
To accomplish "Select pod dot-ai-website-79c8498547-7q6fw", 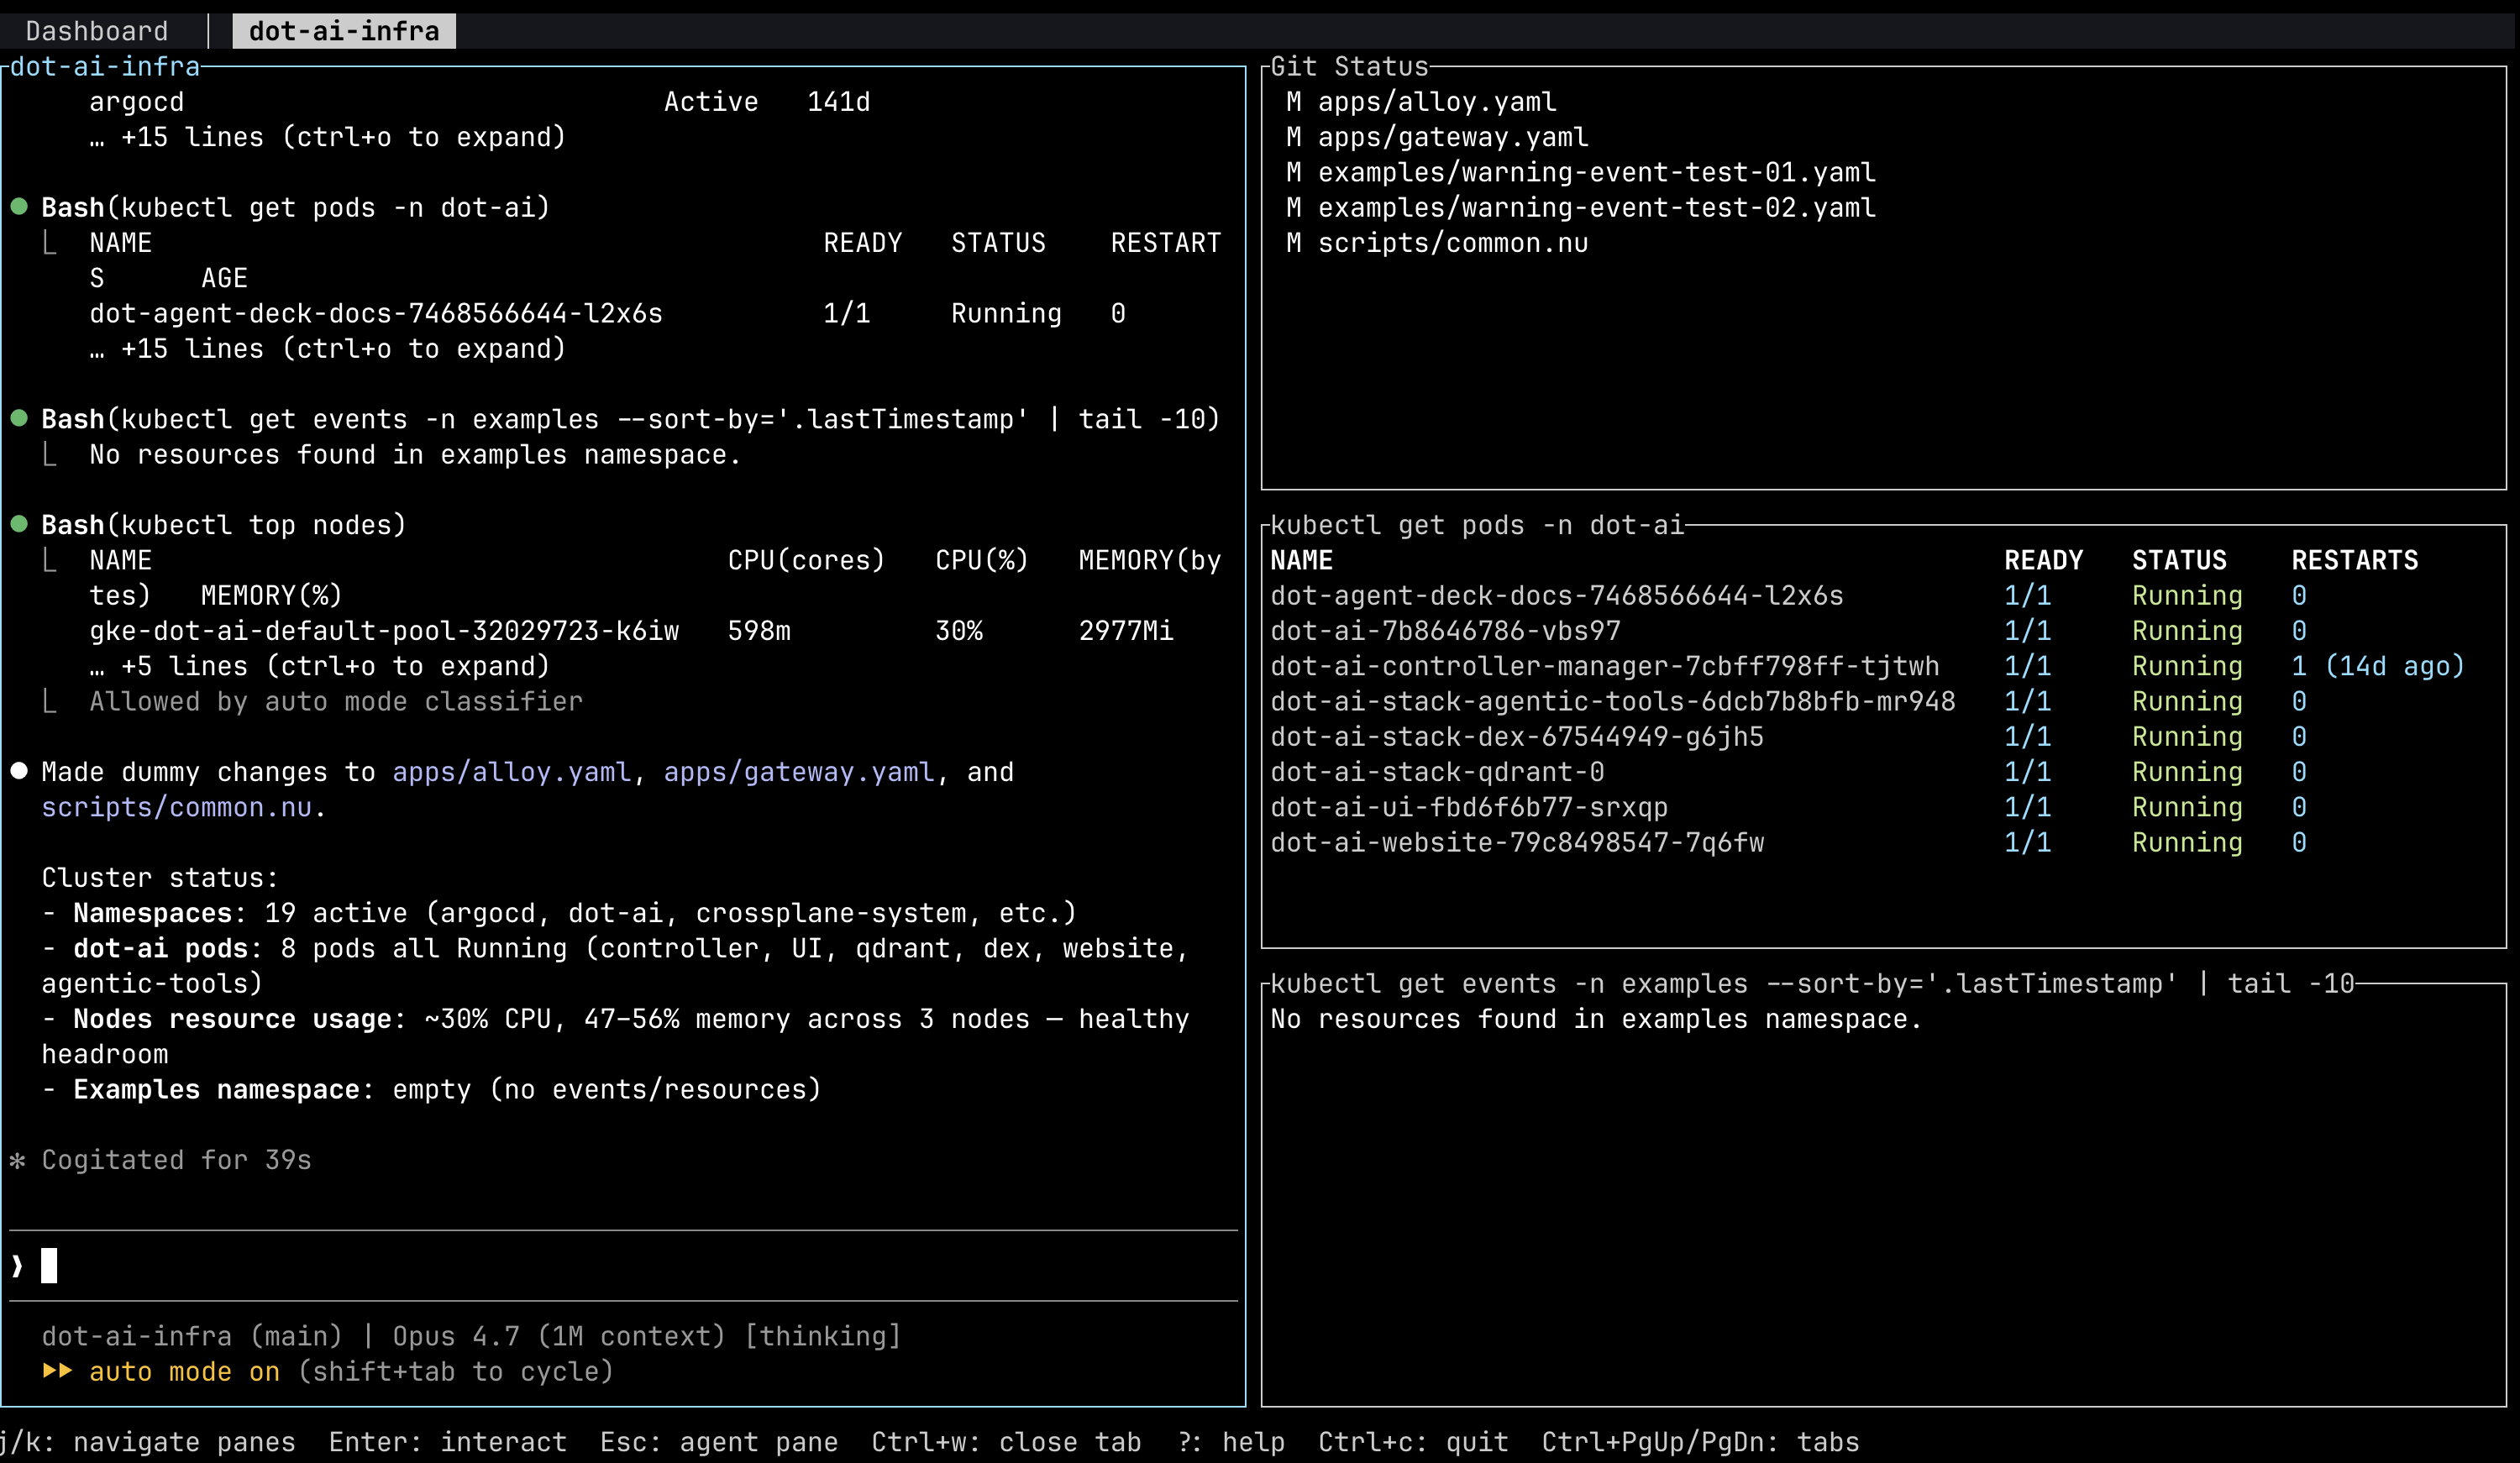I will tap(1516, 843).
